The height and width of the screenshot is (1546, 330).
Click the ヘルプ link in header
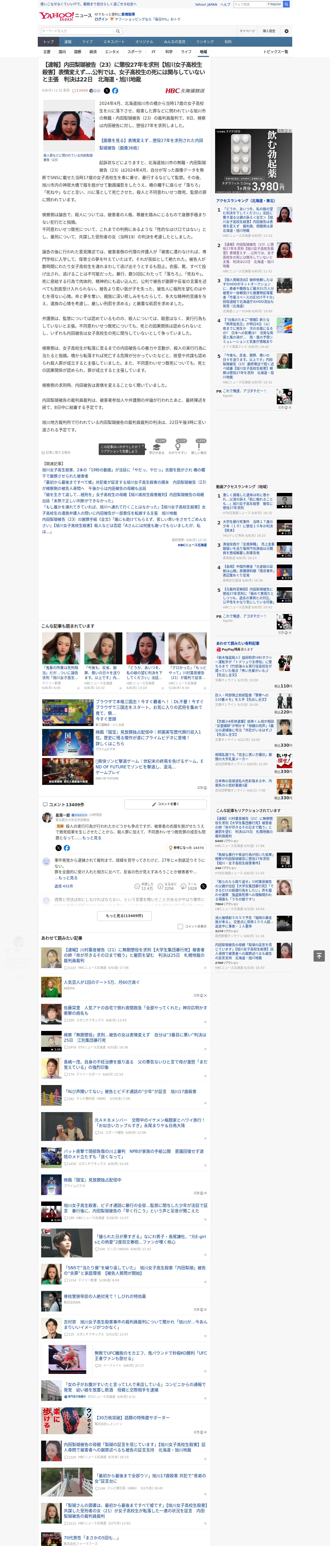click(x=225, y=4)
